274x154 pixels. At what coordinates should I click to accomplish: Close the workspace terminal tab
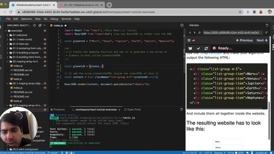coord(119,110)
